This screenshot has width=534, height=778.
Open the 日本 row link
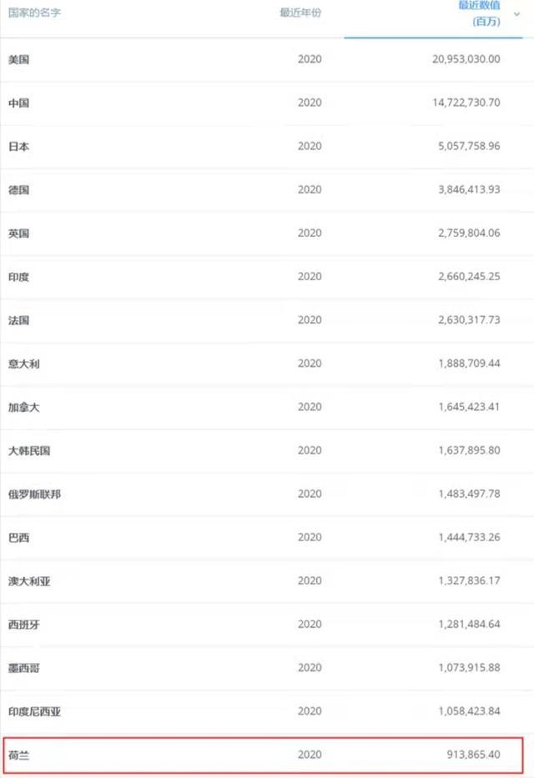[x=19, y=146]
